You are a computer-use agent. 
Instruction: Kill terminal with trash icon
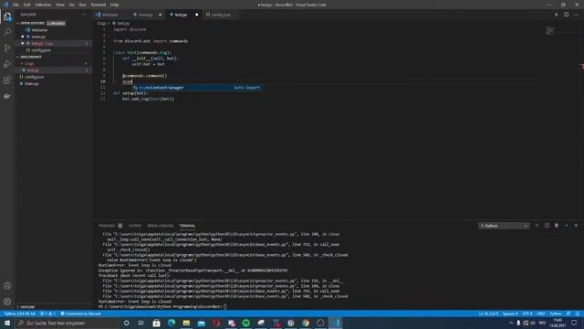coord(557,226)
